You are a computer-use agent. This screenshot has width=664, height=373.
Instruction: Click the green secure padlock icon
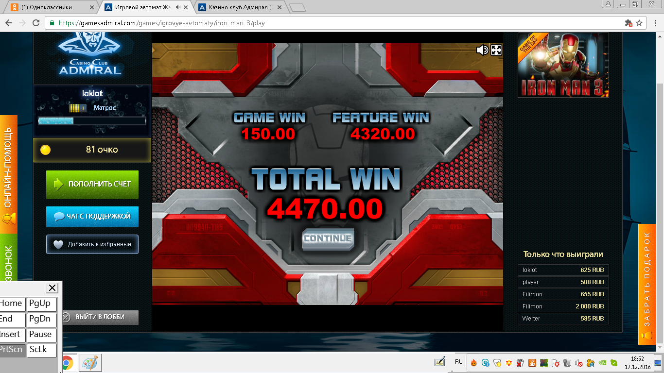tap(52, 23)
